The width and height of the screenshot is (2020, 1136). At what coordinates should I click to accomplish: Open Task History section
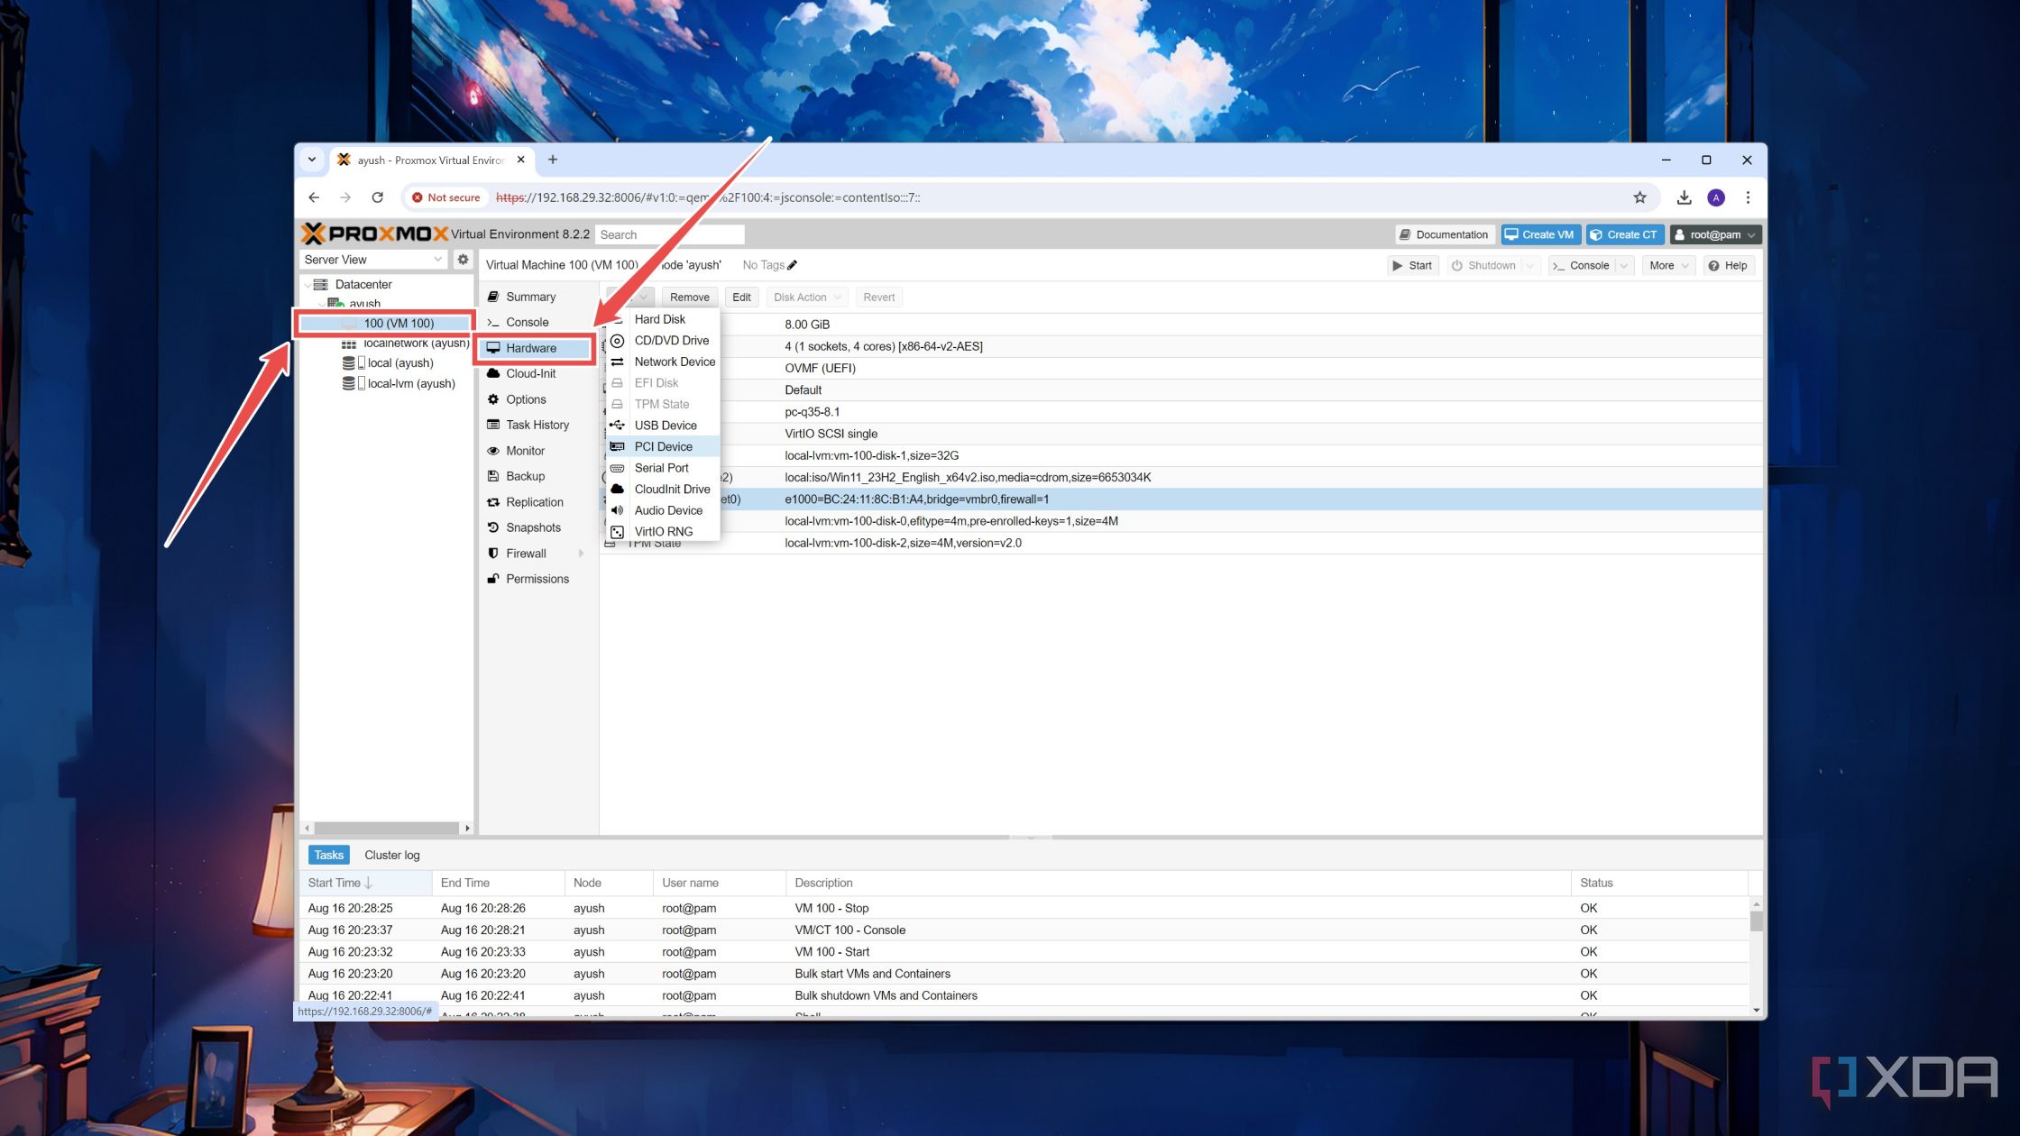[537, 425]
